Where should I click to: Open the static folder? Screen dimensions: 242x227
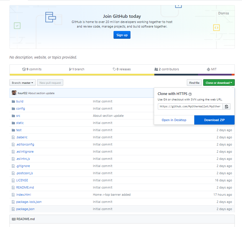pyautogui.click(x=20, y=123)
